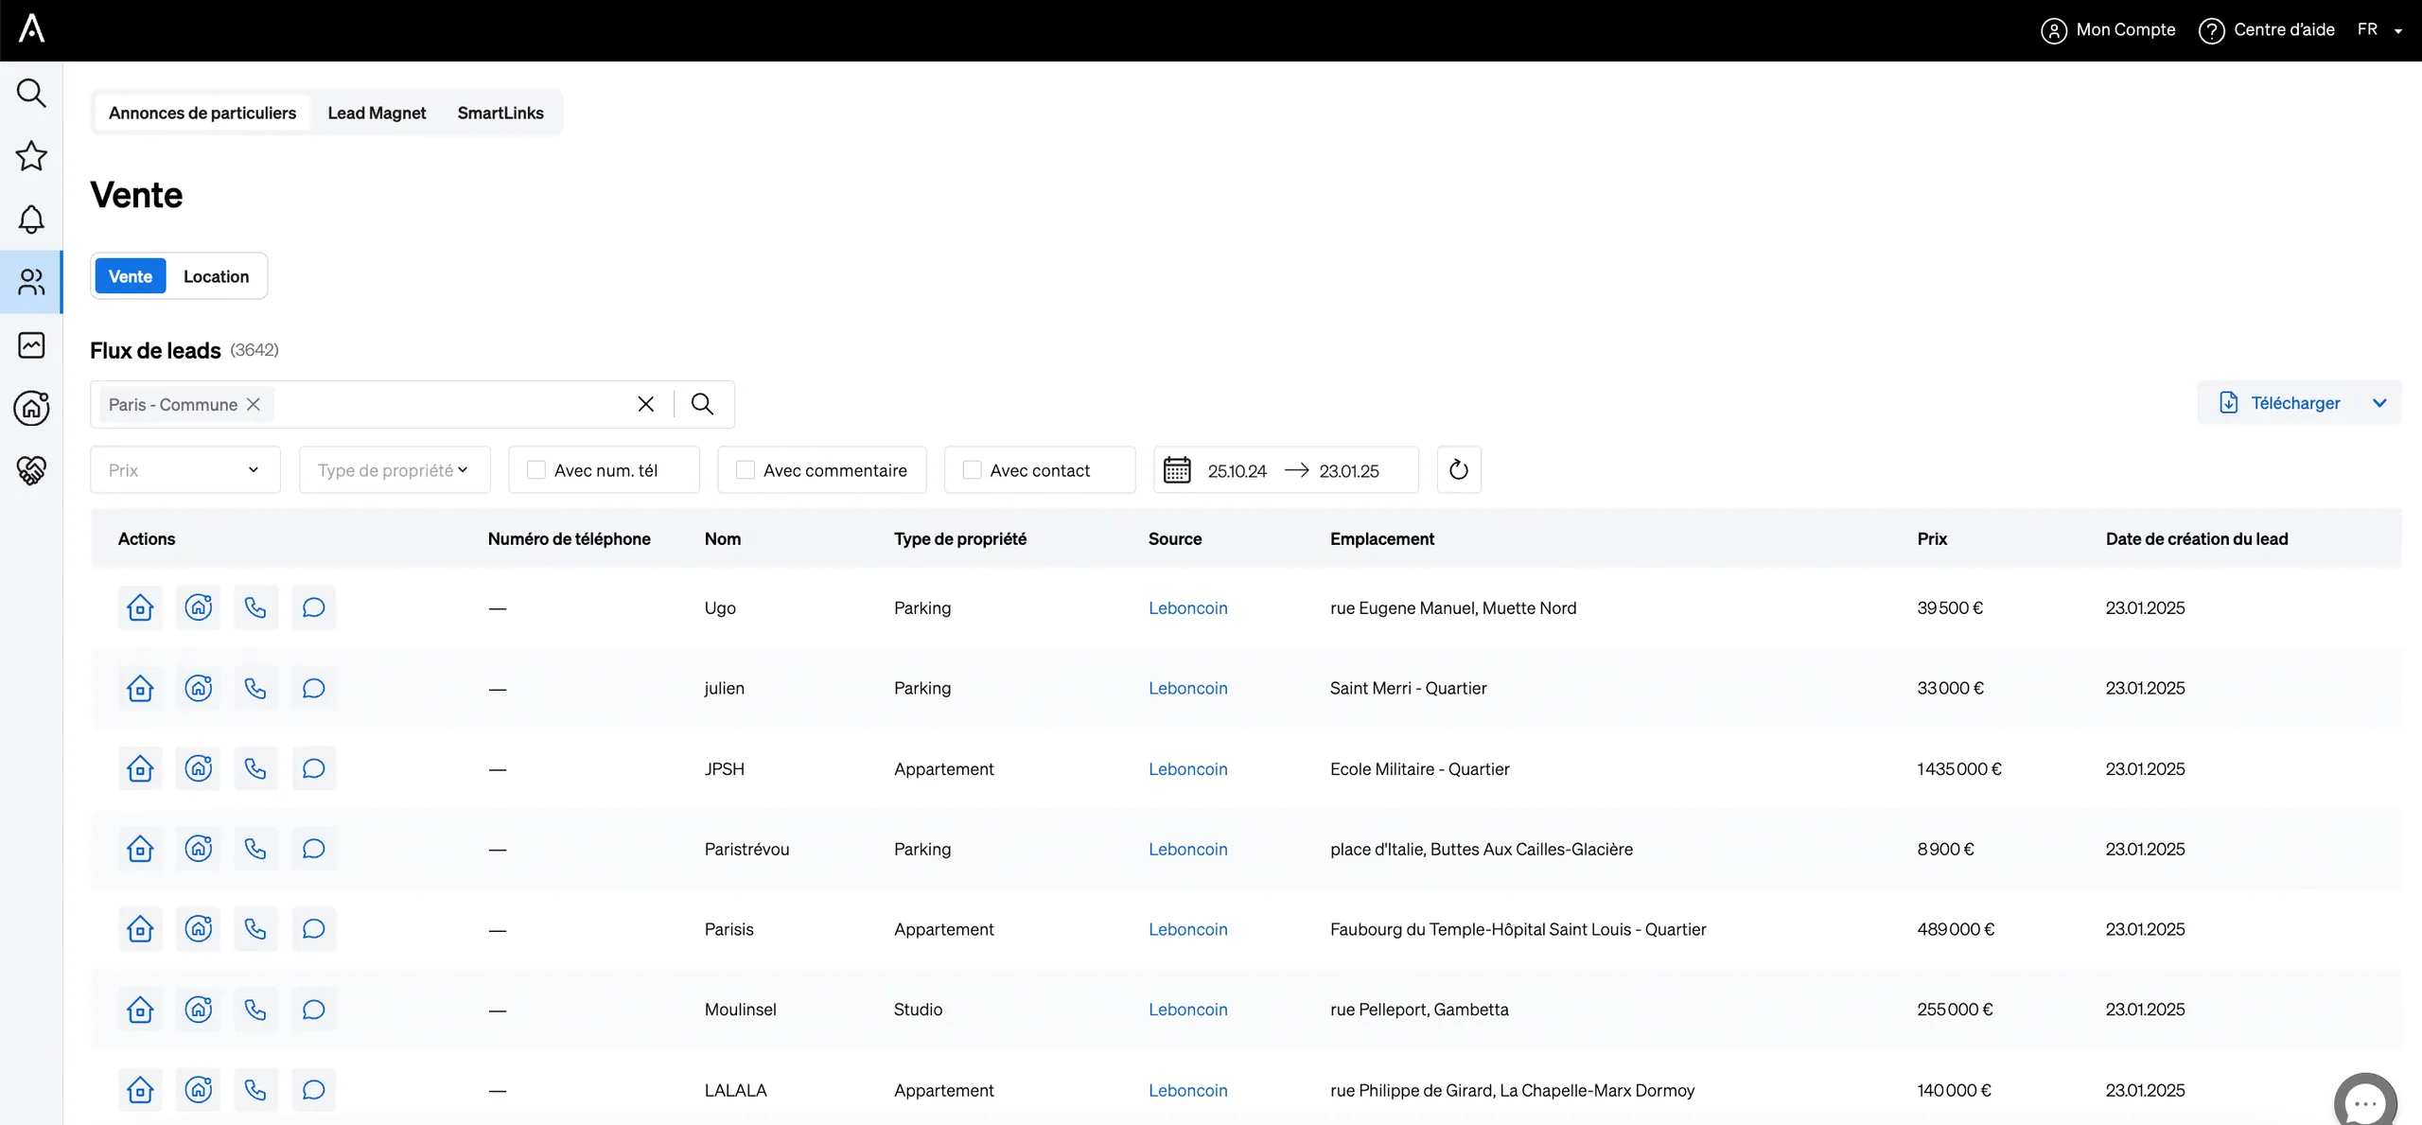This screenshot has width=2422, height=1125.
Task: Open the leads users sidebar item
Action: [x=31, y=282]
